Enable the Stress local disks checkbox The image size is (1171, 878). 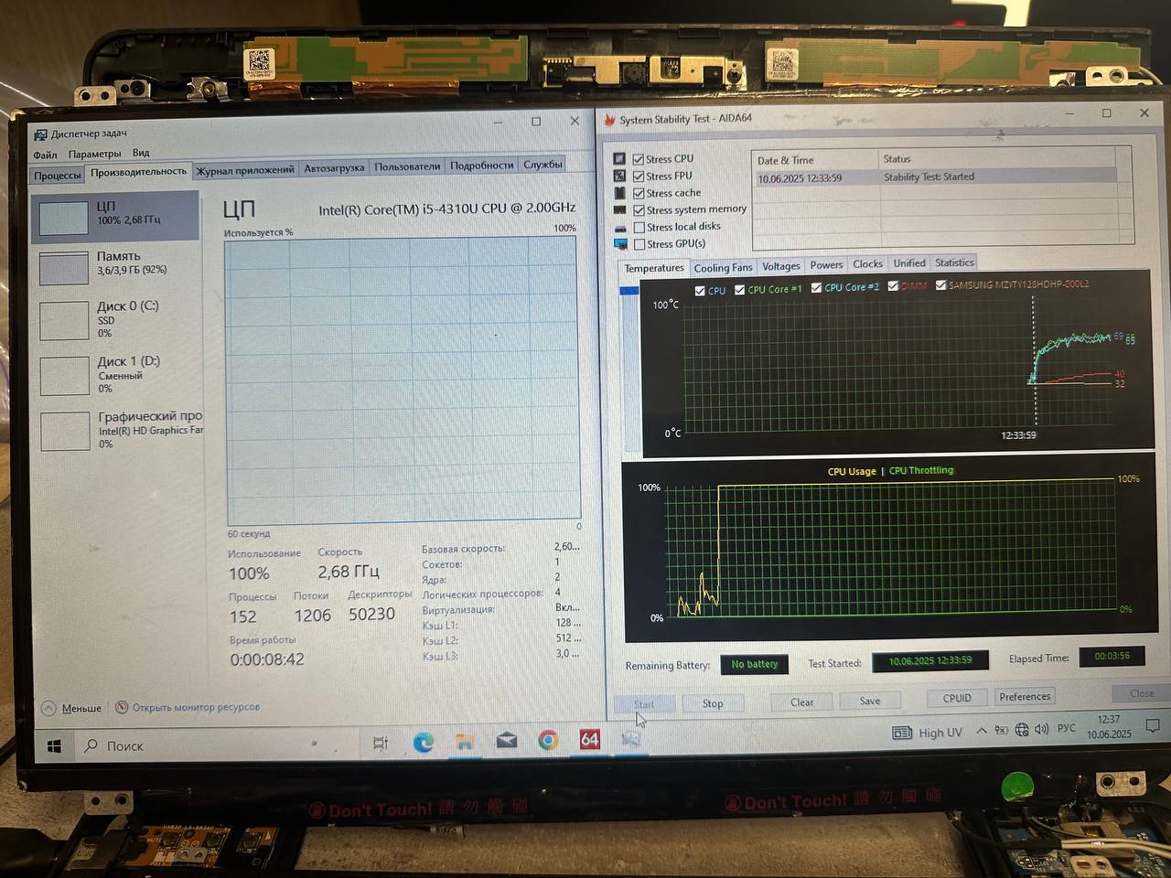(639, 227)
